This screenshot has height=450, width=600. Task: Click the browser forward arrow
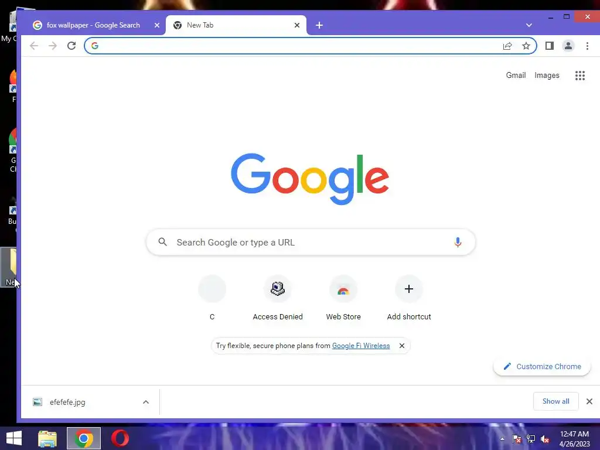tap(52, 46)
